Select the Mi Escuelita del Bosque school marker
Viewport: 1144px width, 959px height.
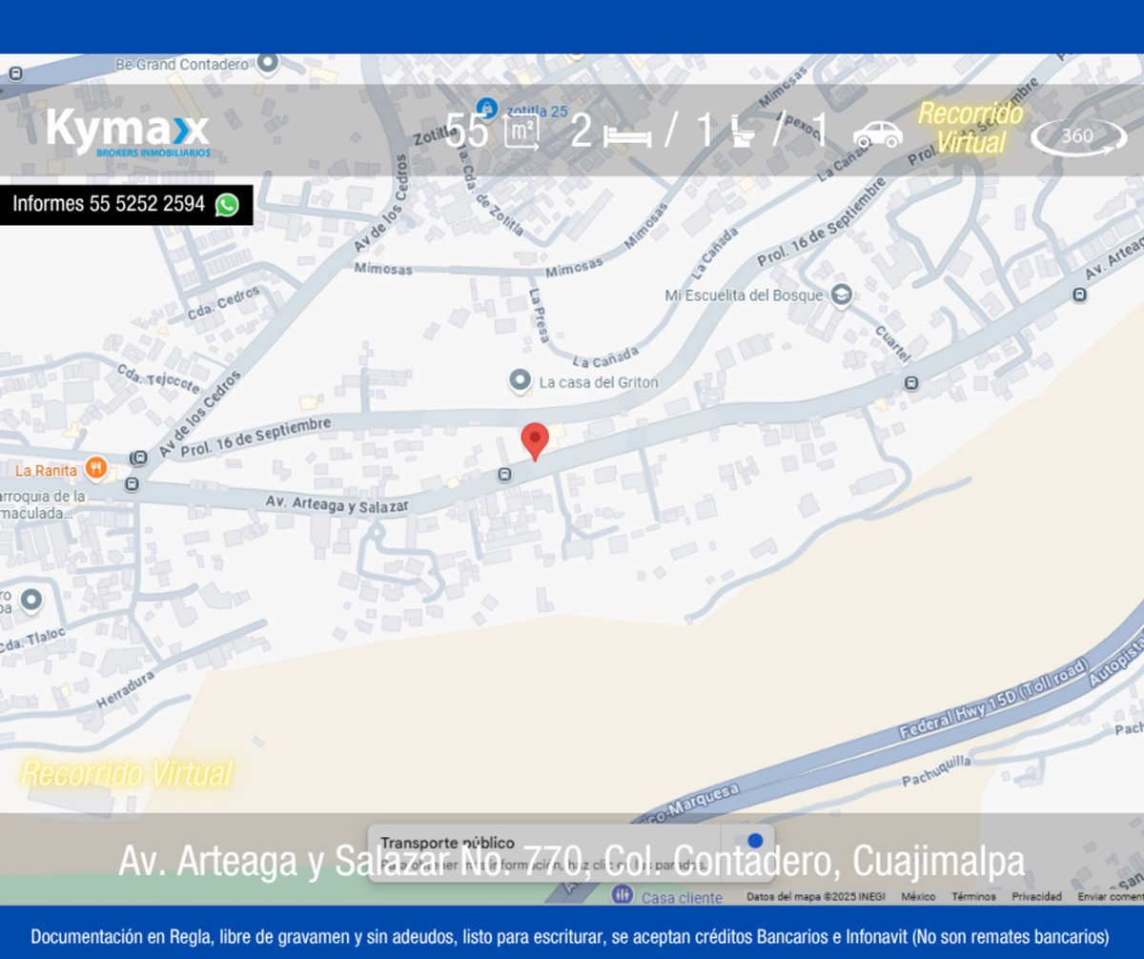pos(840,295)
